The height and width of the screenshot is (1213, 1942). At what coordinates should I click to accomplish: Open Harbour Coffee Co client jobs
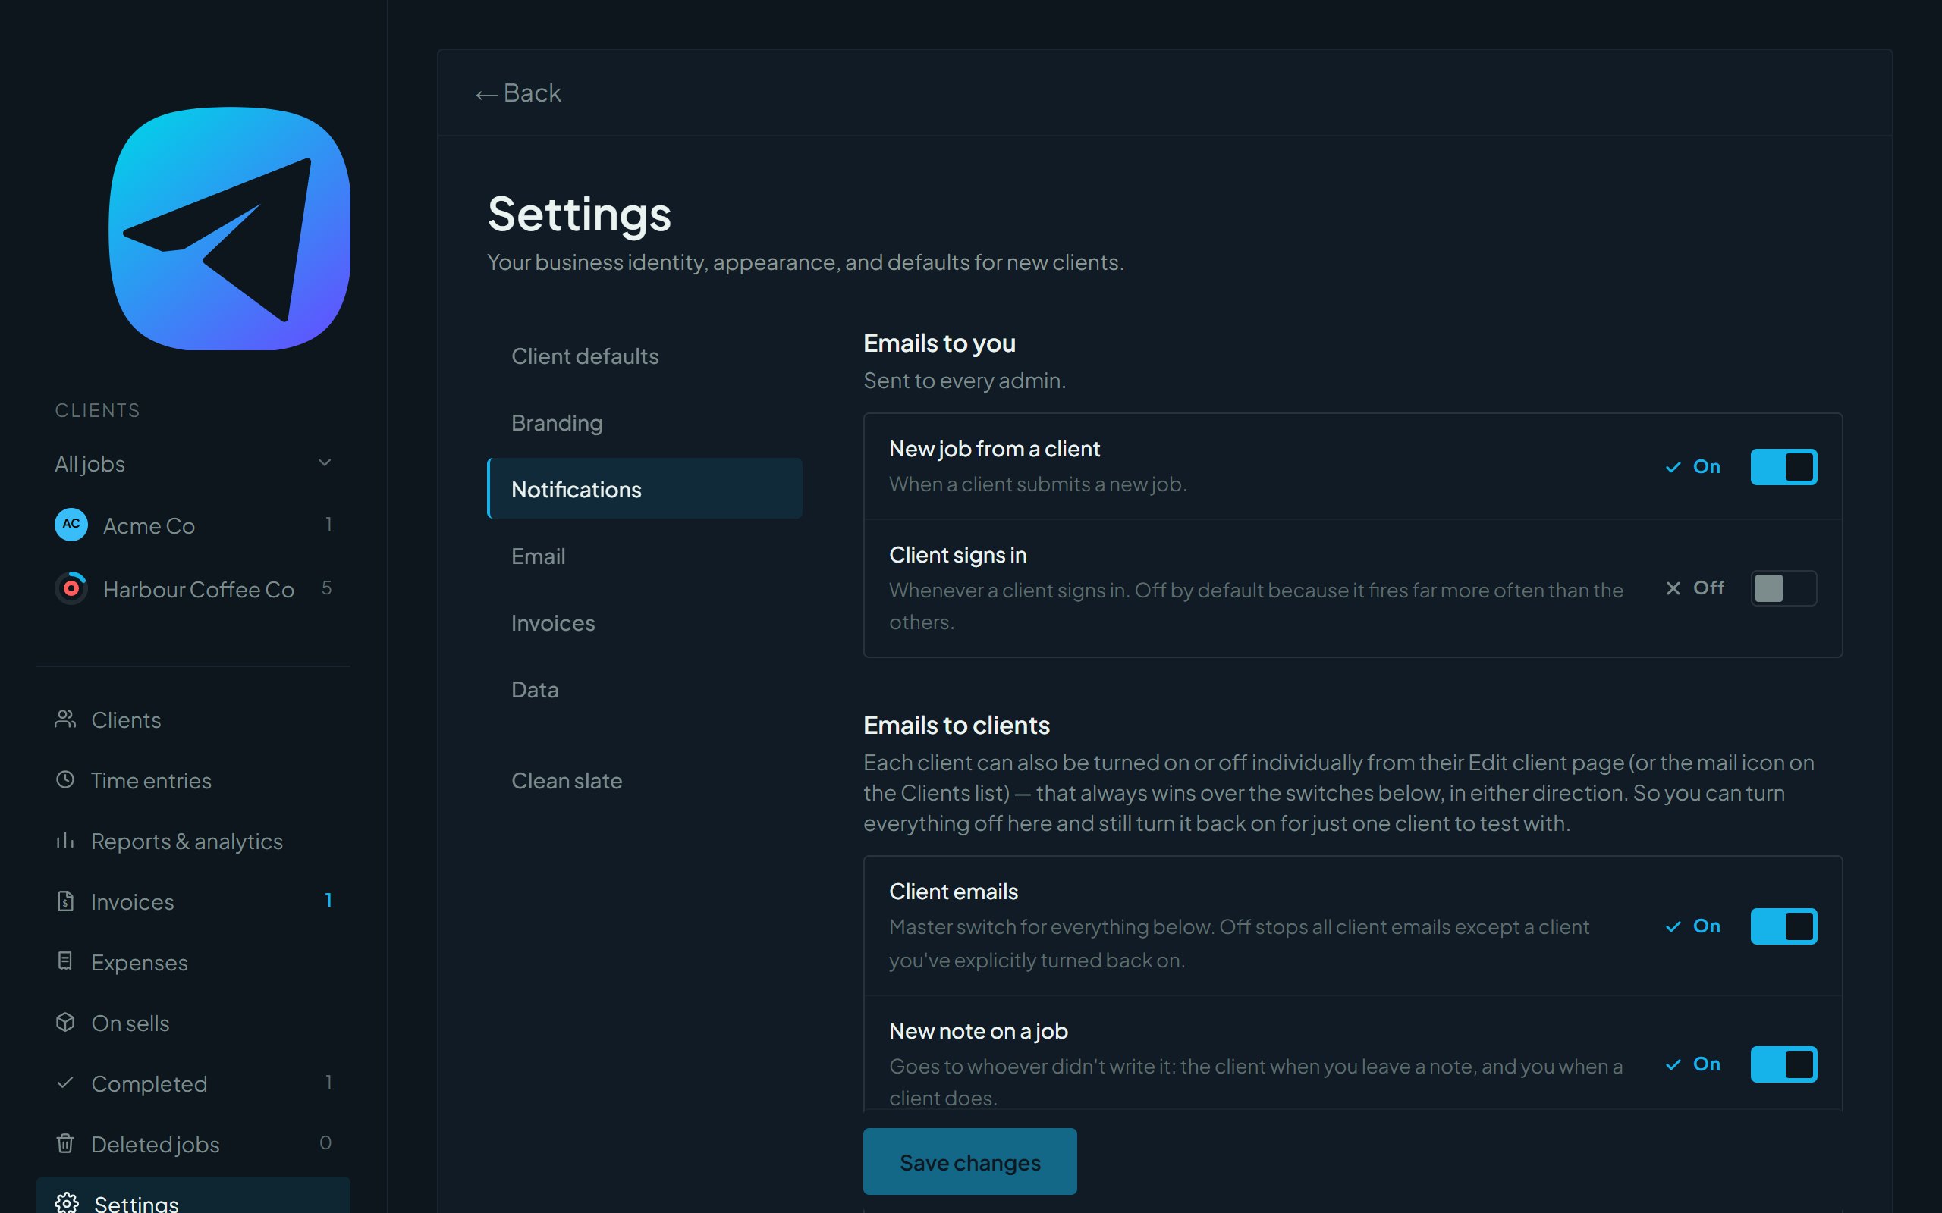point(193,589)
